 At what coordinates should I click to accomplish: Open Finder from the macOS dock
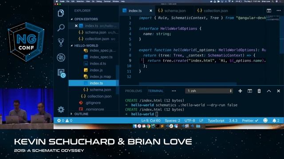134,126
